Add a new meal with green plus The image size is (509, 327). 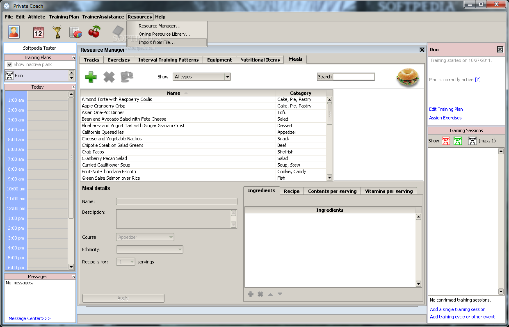point(91,77)
